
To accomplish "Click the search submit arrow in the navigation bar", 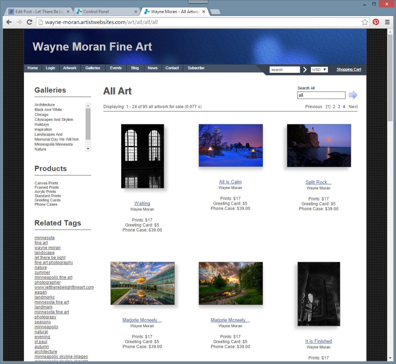I will pos(305,70).
